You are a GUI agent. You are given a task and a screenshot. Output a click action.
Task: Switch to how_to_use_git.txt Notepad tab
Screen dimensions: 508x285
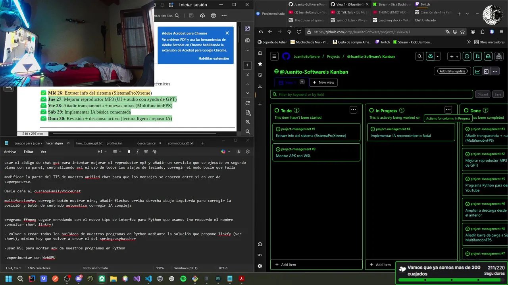pos(89,143)
